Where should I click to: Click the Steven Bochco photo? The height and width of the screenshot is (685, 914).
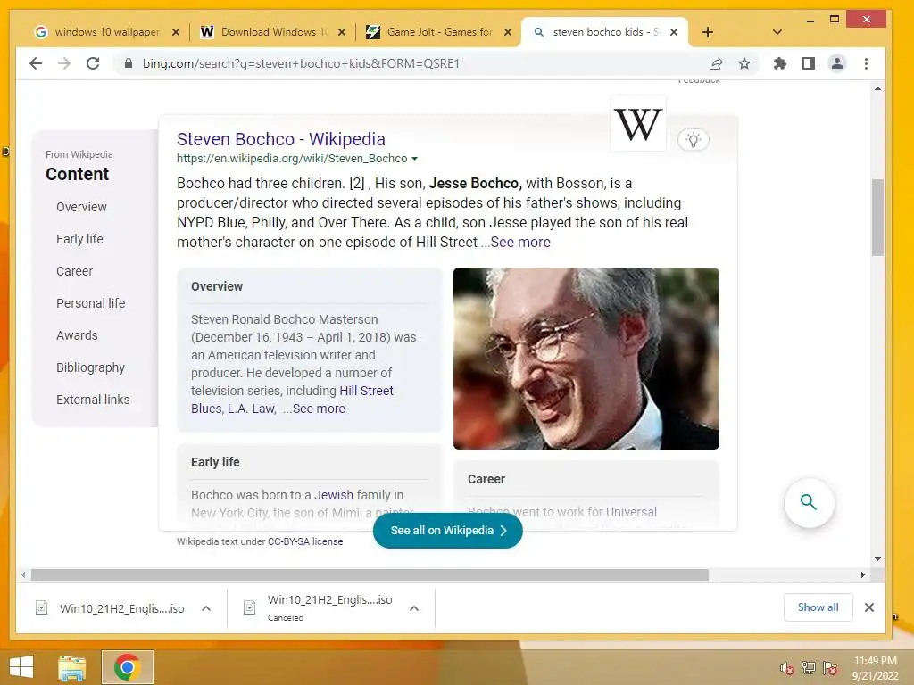[x=586, y=359]
